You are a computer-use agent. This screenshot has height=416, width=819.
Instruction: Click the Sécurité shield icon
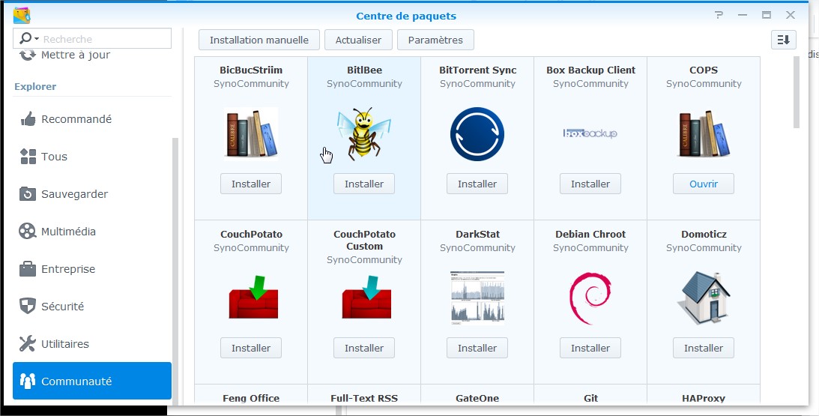(28, 307)
